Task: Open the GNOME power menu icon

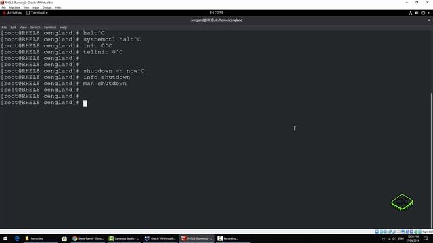Action: click(x=423, y=13)
